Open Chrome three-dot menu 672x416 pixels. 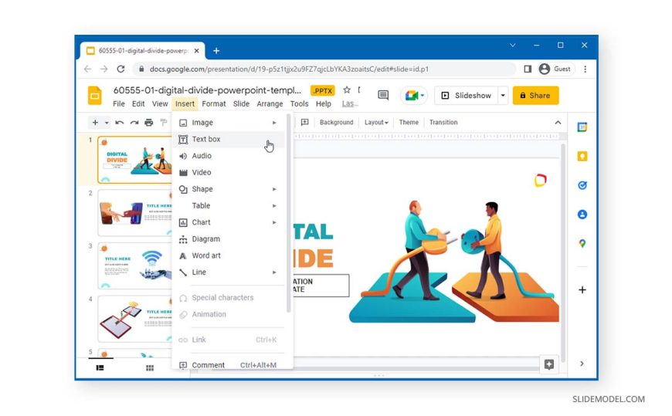[x=585, y=69]
